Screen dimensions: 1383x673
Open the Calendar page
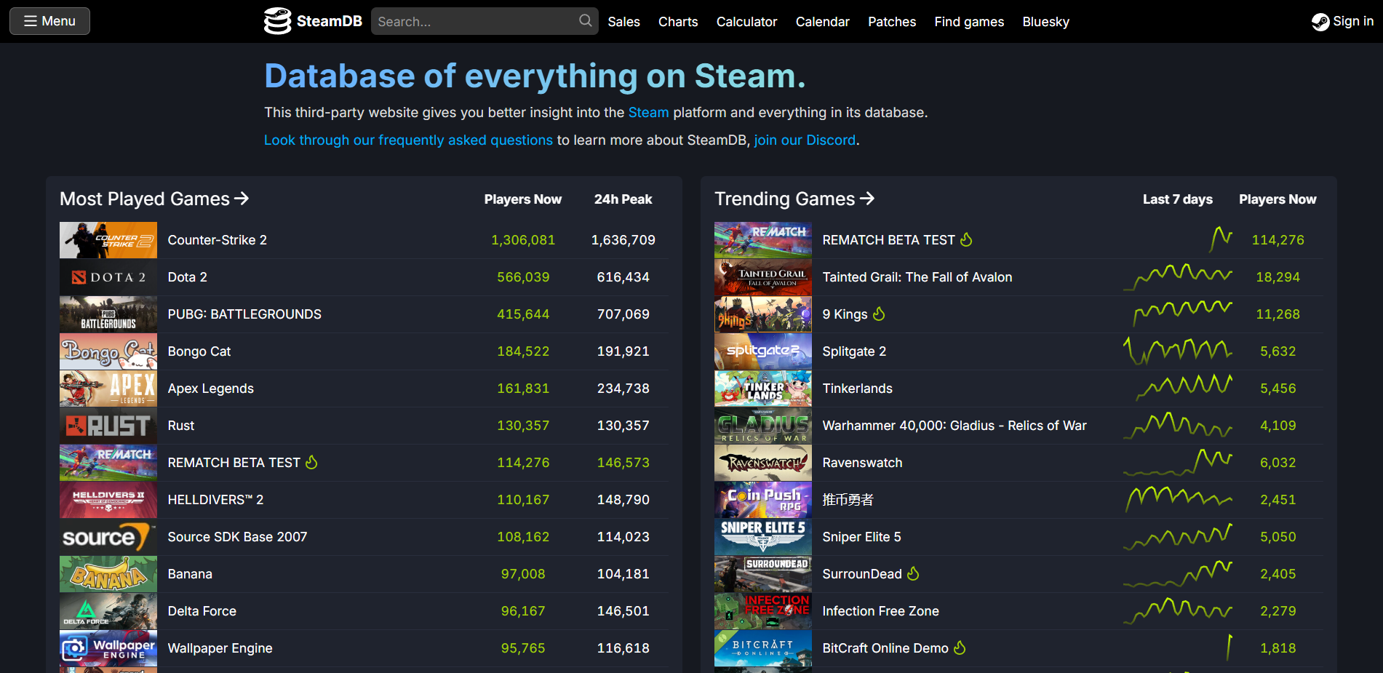click(x=822, y=22)
